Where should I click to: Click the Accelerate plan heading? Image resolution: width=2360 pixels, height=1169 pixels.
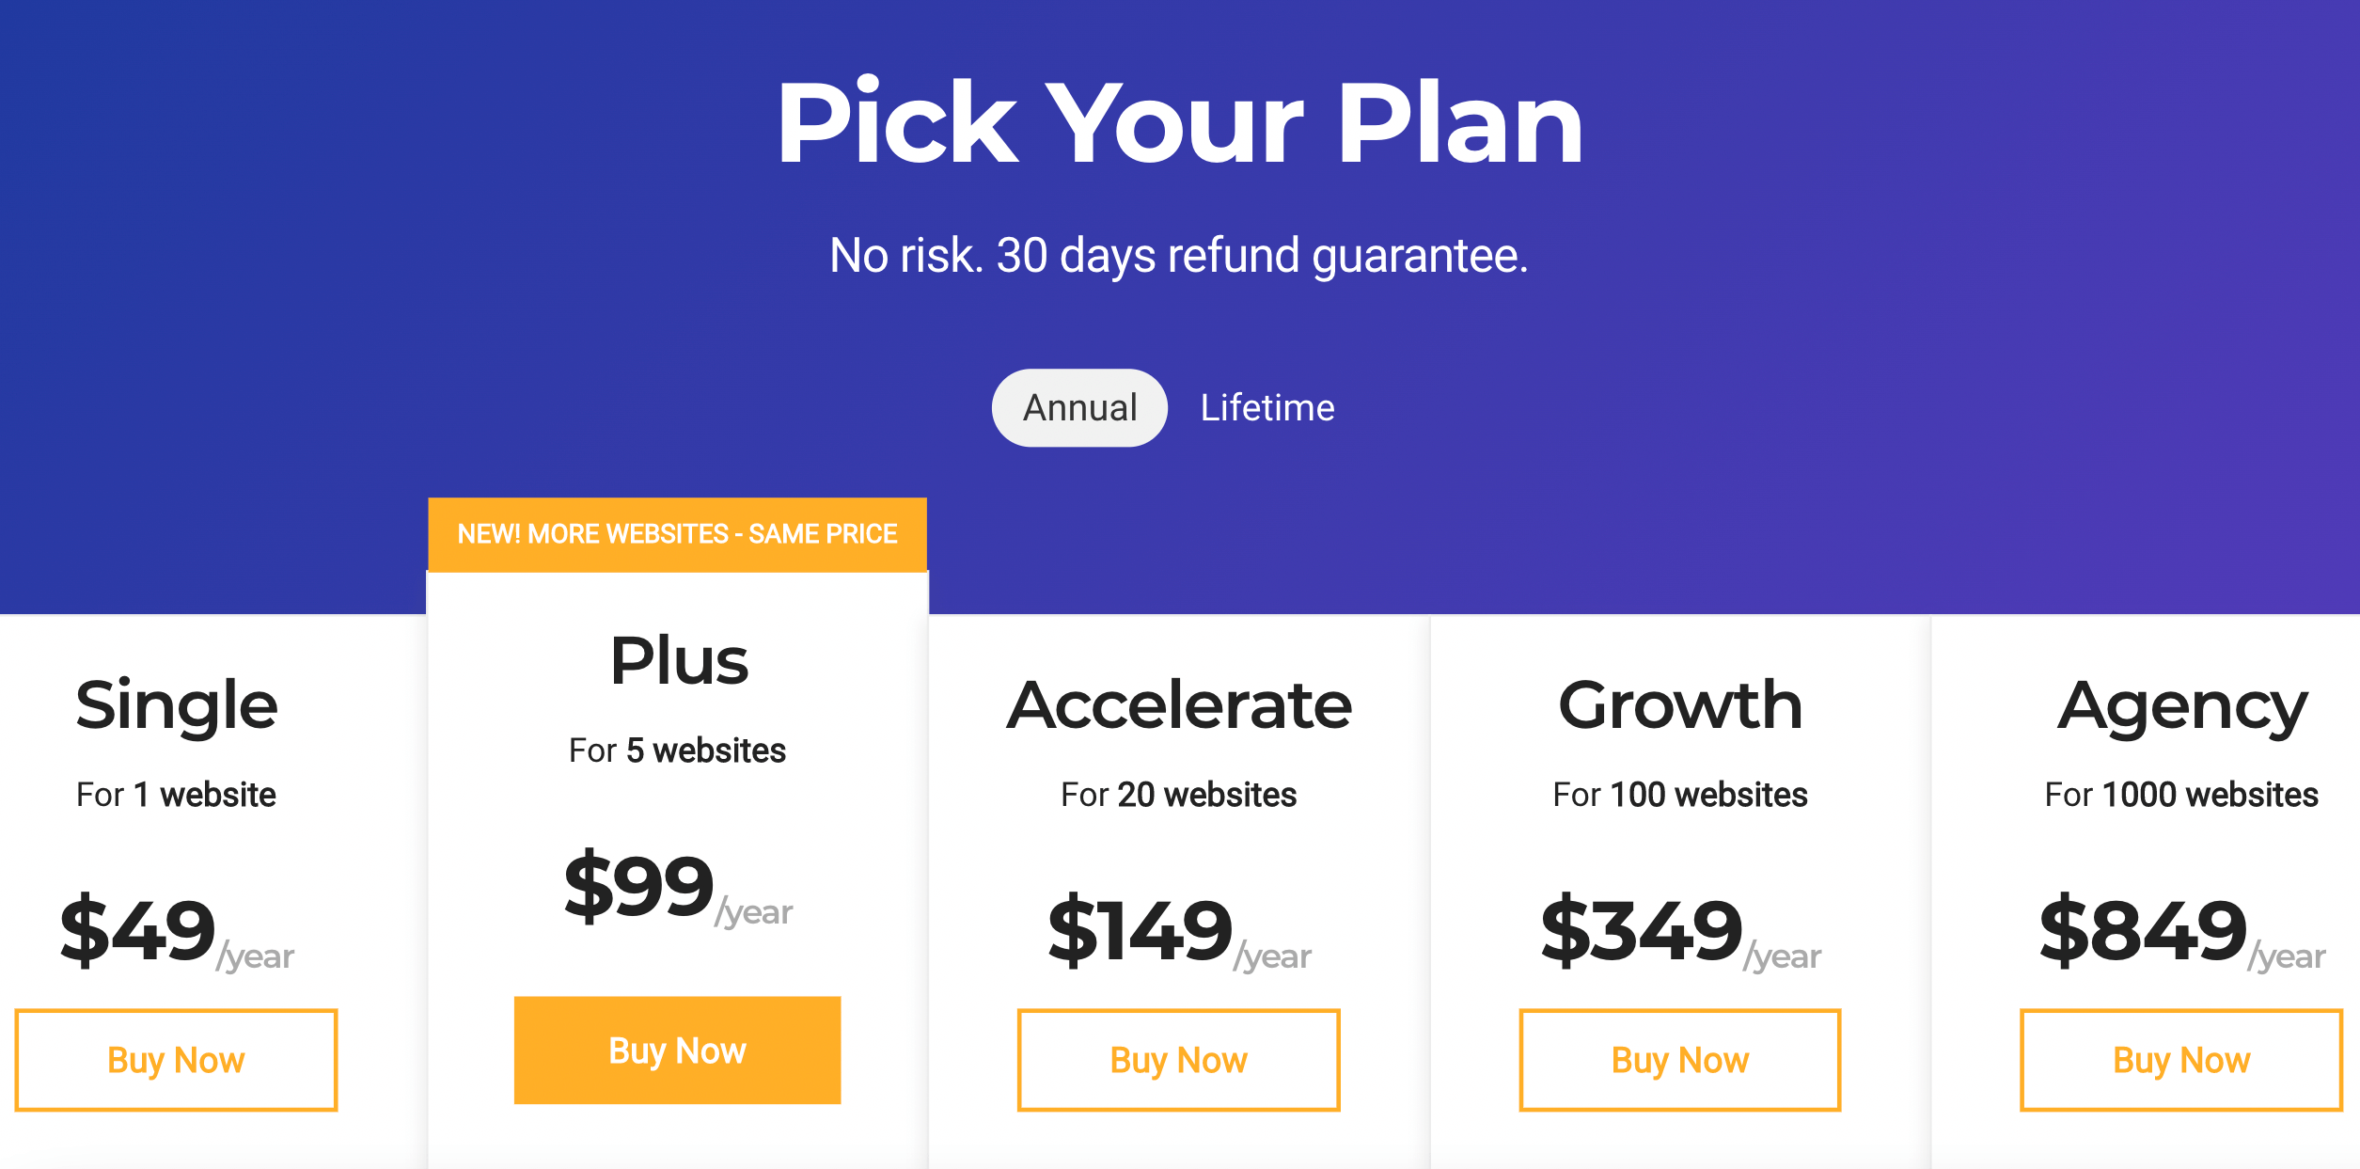[x=1179, y=705]
